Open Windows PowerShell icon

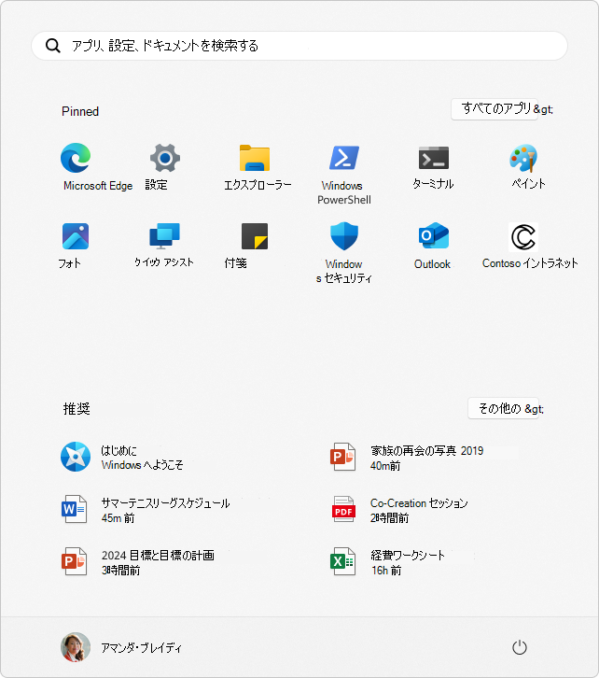(x=344, y=158)
